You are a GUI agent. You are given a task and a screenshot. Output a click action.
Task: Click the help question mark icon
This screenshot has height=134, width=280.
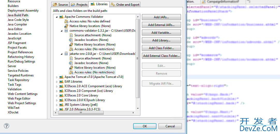click(6, 126)
